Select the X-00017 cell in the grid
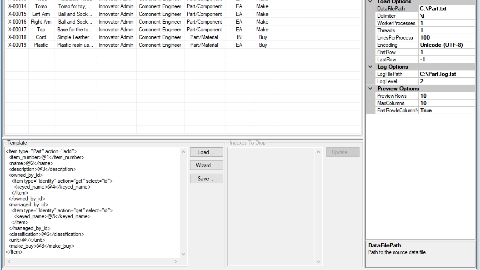The width and height of the screenshot is (480, 270). tap(17, 29)
